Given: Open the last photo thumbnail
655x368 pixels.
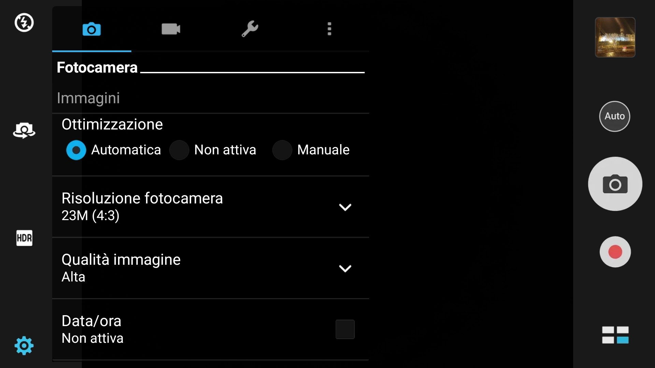Looking at the screenshot, I should tap(615, 37).
